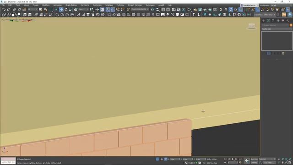Viewport: 293px width, 165px height.
Task: Go to the end frame
Action: point(240,159)
